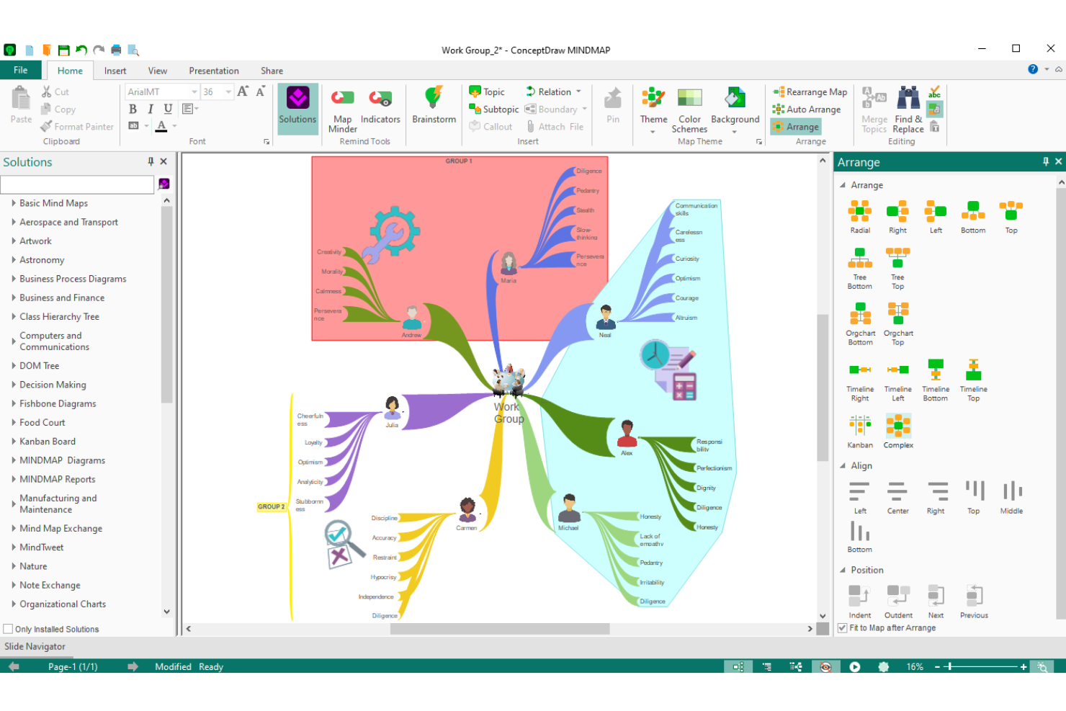This screenshot has height=711, width=1066.
Task: Switch to the View tab
Action: click(158, 71)
